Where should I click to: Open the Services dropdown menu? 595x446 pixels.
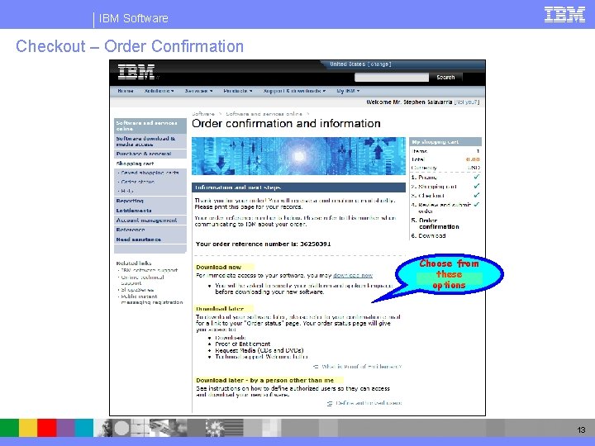(198, 91)
